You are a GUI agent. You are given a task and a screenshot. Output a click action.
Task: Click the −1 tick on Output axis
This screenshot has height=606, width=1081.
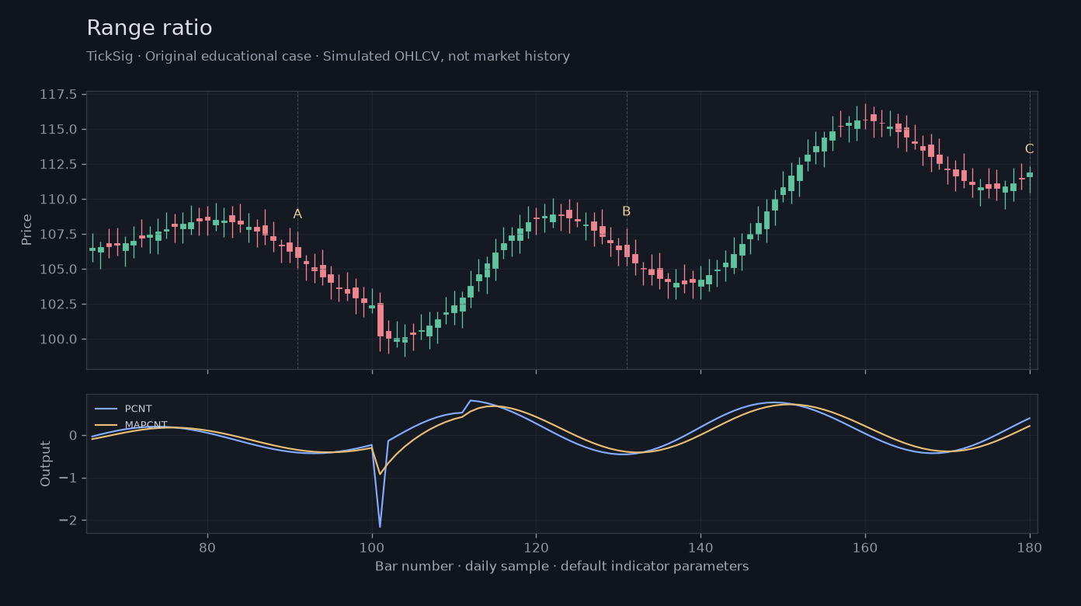point(68,478)
